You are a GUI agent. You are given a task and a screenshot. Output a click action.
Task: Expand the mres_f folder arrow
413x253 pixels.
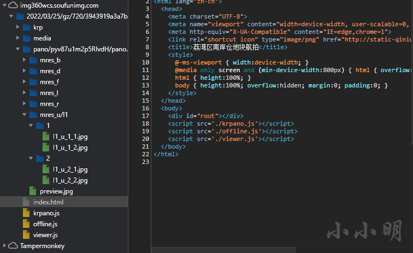(x=24, y=82)
